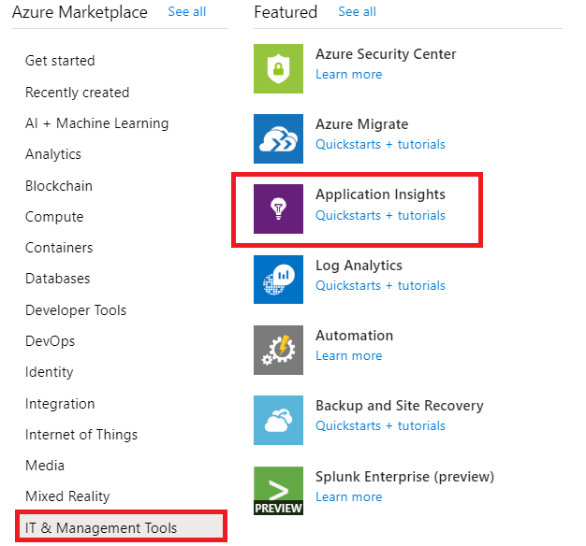Click the Log Analytics icon
Image resolution: width=586 pixels, height=546 pixels.
278,279
